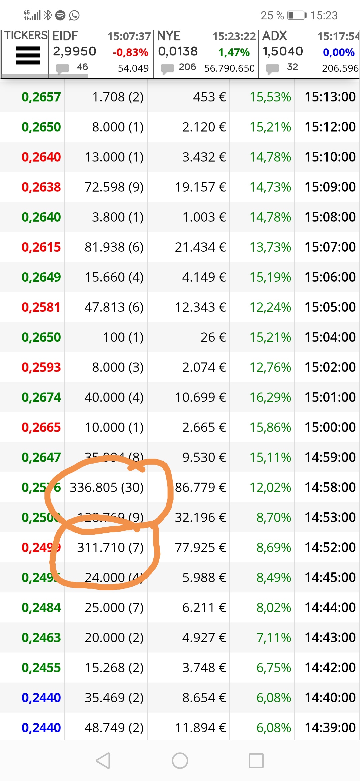The image size is (360, 781).
Task: Select green price 0,2640 at 15:08:00
Action: [x=41, y=217]
